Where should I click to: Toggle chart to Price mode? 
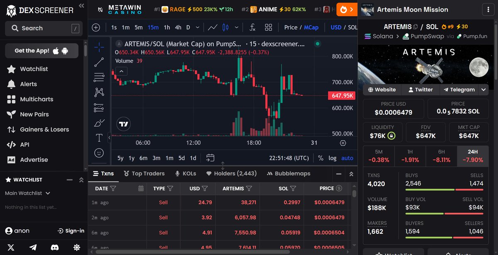coord(291,27)
